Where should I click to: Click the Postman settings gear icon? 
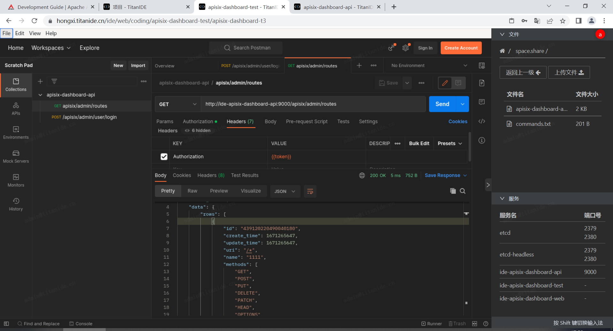click(405, 48)
